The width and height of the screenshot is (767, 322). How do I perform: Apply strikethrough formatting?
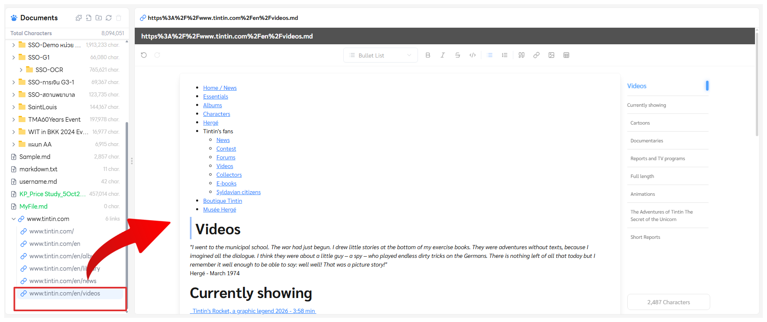[x=458, y=55]
